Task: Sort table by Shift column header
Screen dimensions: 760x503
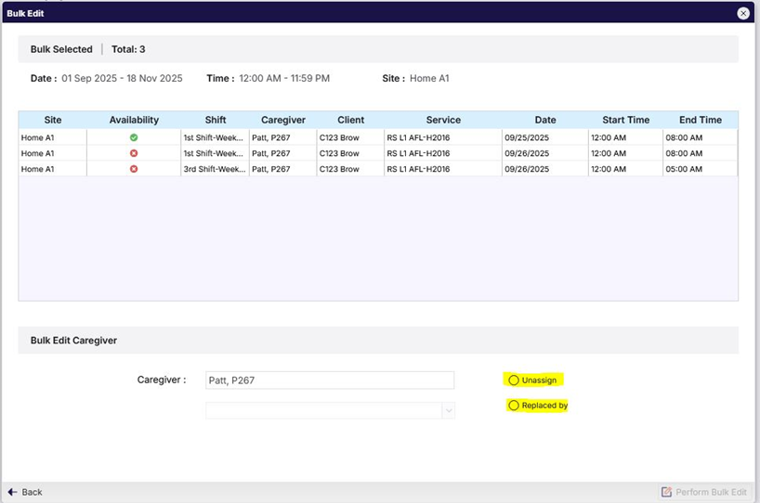Action: (216, 120)
